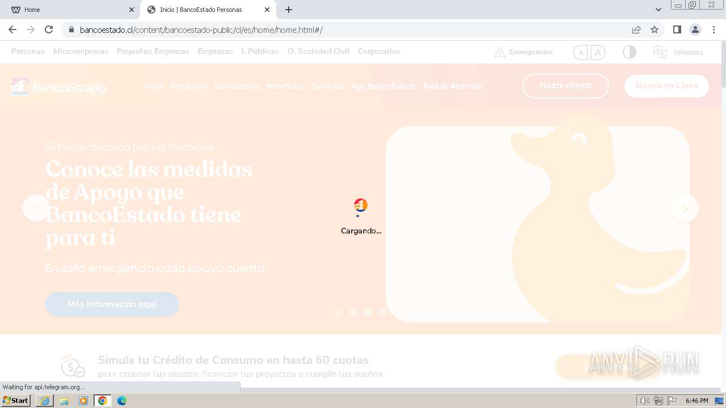Go back to previous page
726x408 pixels.
pyautogui.click(x=12, y=29)
